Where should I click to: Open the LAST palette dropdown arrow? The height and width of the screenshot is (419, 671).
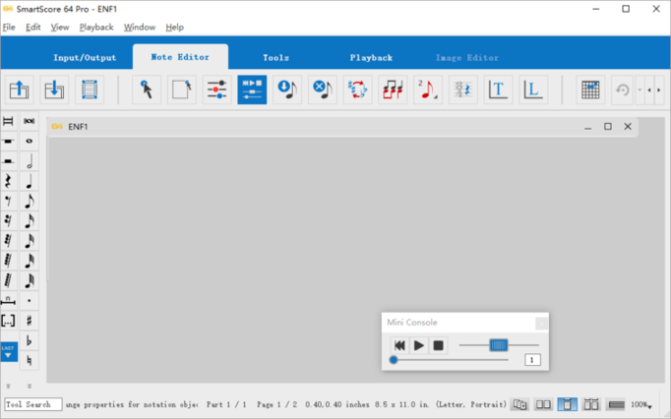(x=8, y=352)
